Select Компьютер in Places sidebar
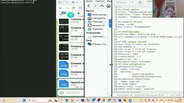Screen dimensions: 184x103 [97, 15]
